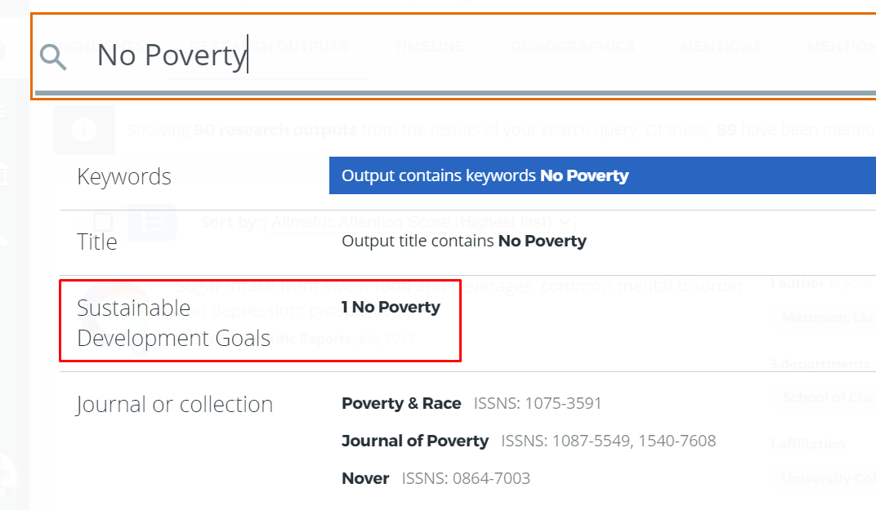
Task: Pick the "Poverty & Race" journal suggestion
Action: (x=401, y=403)
